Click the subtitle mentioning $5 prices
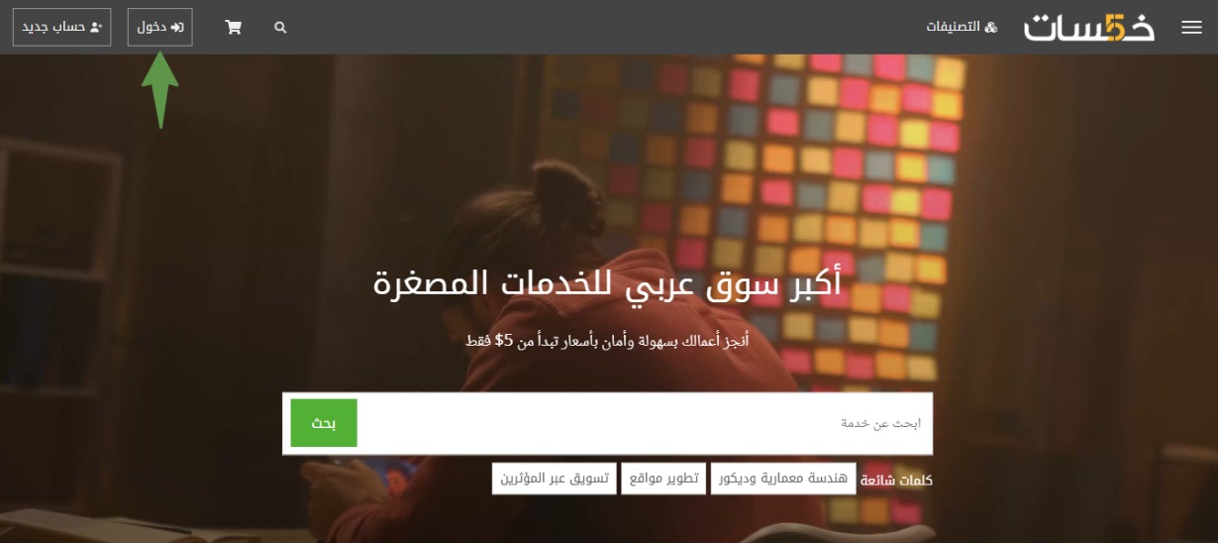The width and height of the screenshot is (1218, 543). click(x=607, y=340)
